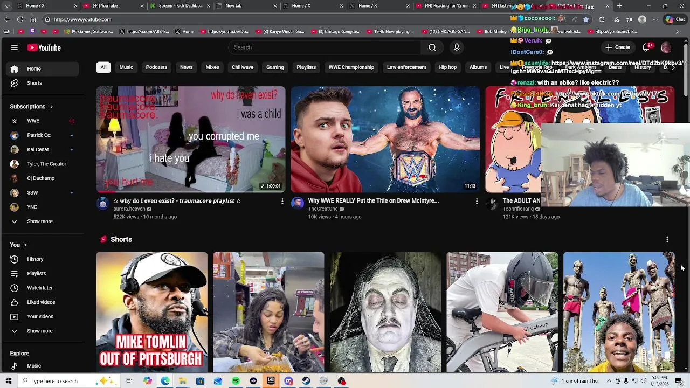Open Your videos in the sidebar
This screenshot has width=690, height=388.
click(41, 317)
